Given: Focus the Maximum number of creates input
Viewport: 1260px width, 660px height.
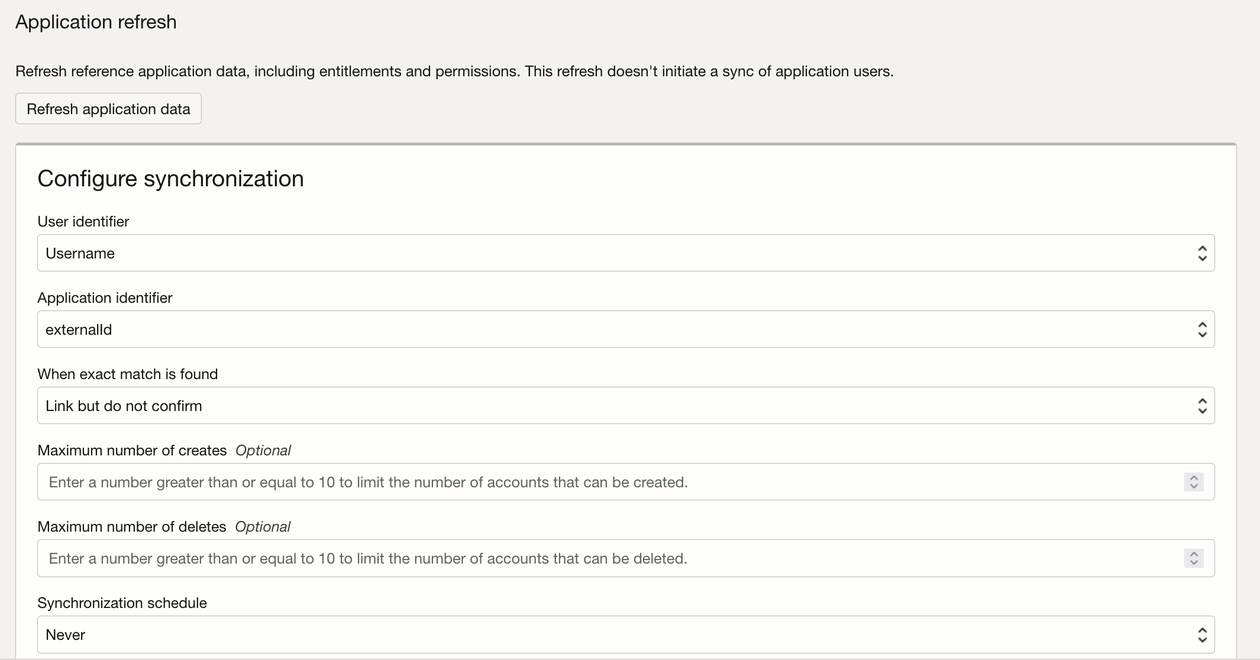Looking at the screenshot, I should tap(592, 482).
